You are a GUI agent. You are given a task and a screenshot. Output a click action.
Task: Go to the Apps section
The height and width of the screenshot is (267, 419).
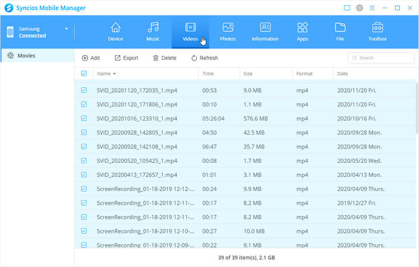[x=302, y=32]
